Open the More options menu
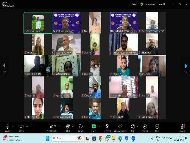Image resolution: width=190 pixels, height=143 pixels. click(x=157, y=128)
